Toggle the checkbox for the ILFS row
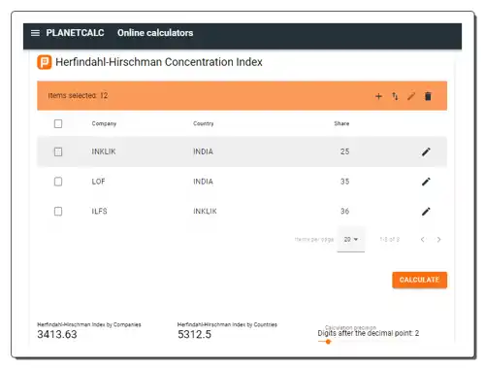The width and height of the screenshot is (485, 368). click(x=58, y=212)
